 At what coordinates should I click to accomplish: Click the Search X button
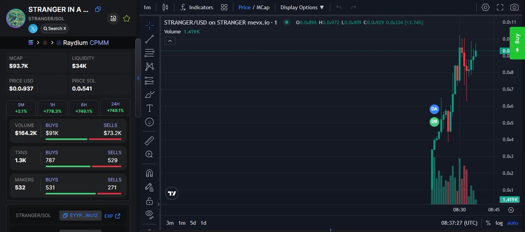coord(54,28)
